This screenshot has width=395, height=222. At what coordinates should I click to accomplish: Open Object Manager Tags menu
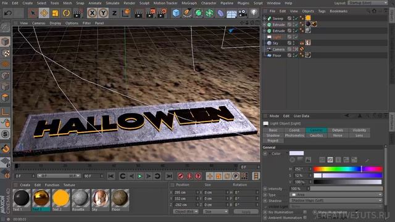(x=322, y=11)
